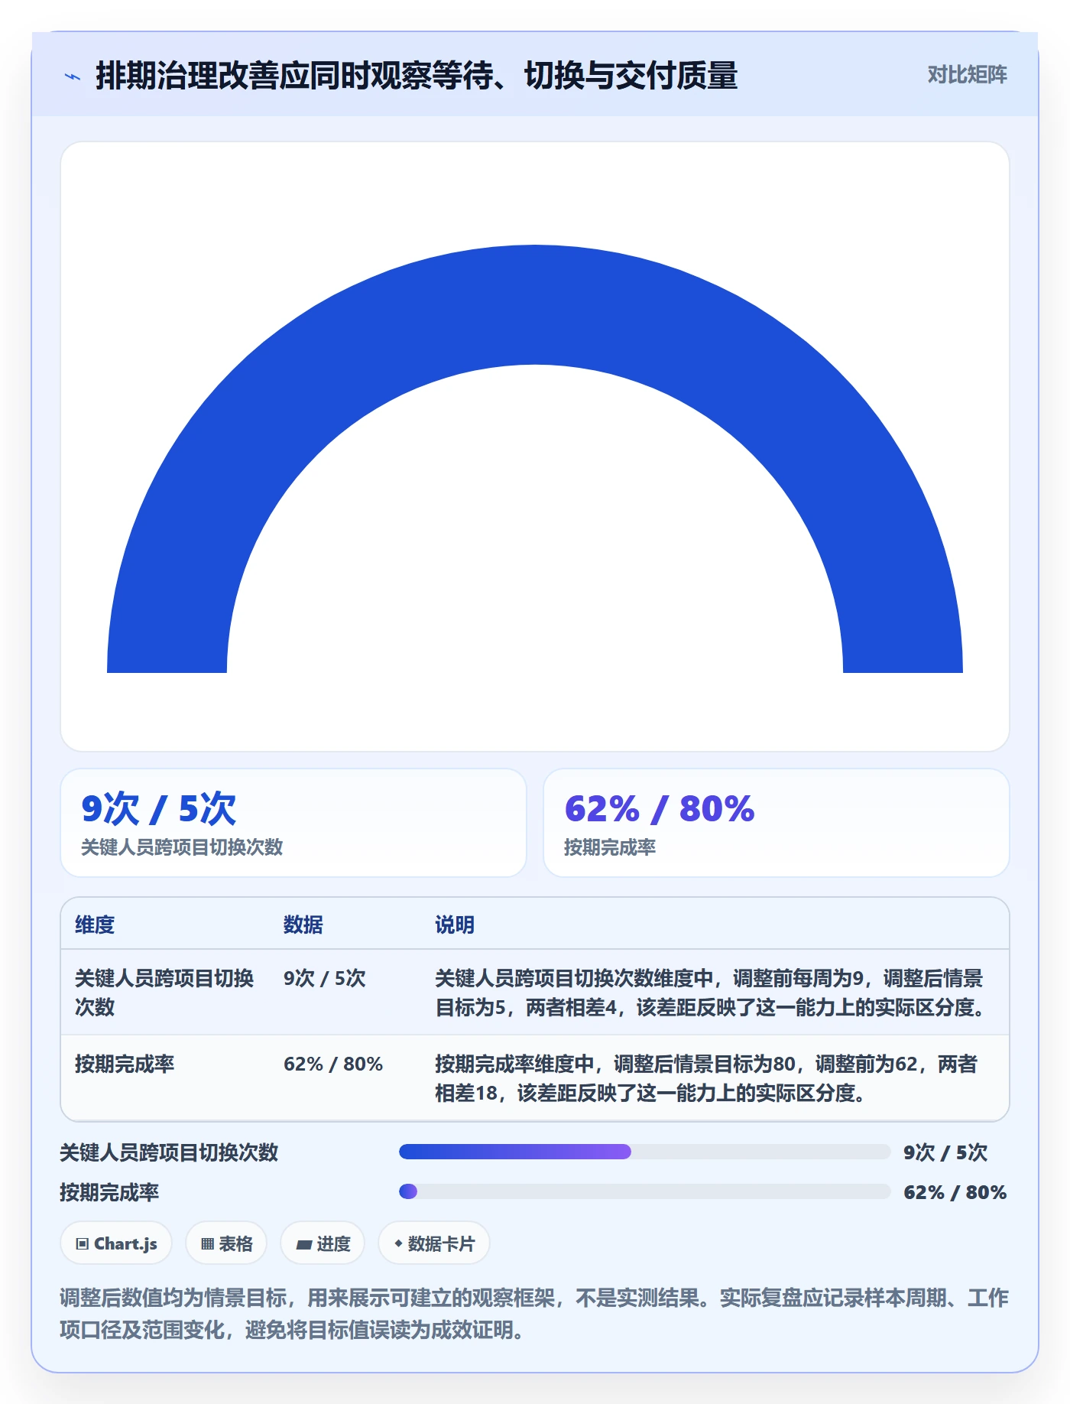1070x1404 pixels.
Task: Click the 按期完成率 caption in the stat card
Action: point(610,847)
